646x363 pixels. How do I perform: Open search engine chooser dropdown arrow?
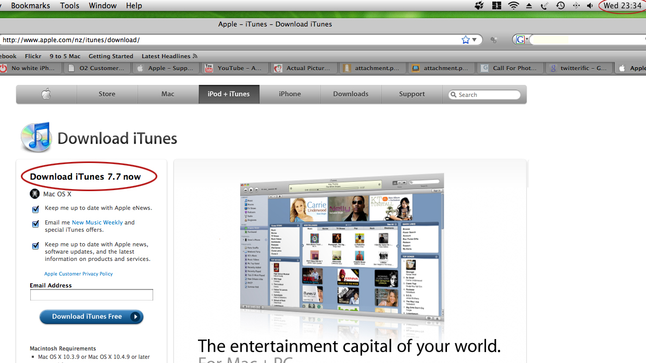pos(527,40)
